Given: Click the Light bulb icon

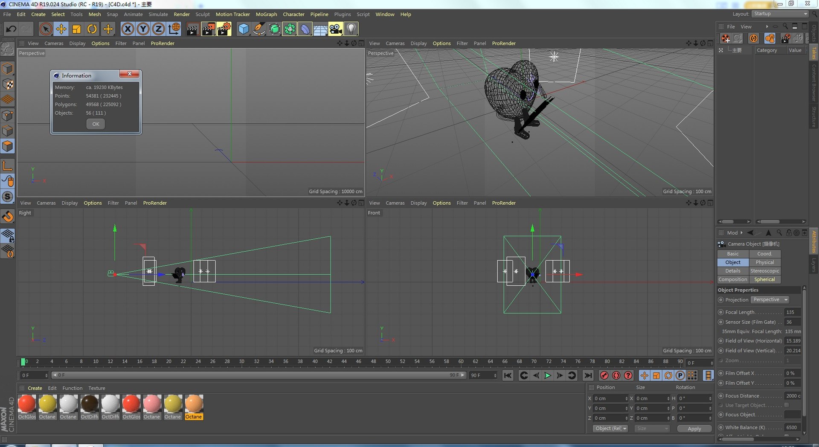Looking at the screenshot, I should coord(351,29).
